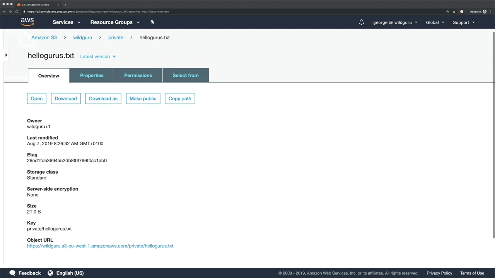Screen dimensions: 495x278
Task: Bookmark this page with star icon
Action: pos(454,12)
